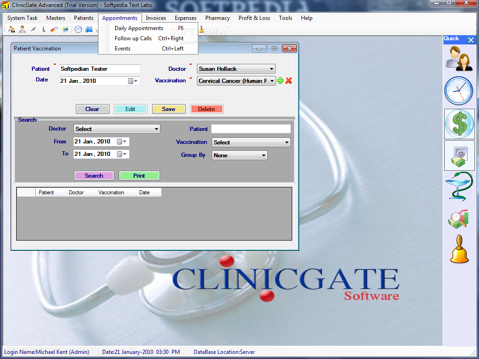Click the Vaccination column header in results grid
Image resolution: width=479 pixels, height=359 pixels.
(x=115, y=192)
